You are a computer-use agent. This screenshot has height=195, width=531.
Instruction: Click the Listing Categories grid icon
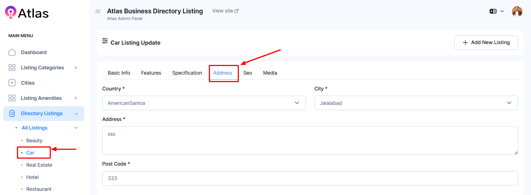click(12, 68)
